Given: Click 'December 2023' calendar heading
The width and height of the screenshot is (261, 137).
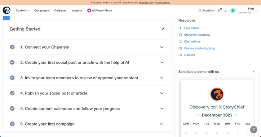Looking at the screenshot, I should coord(217,115).
